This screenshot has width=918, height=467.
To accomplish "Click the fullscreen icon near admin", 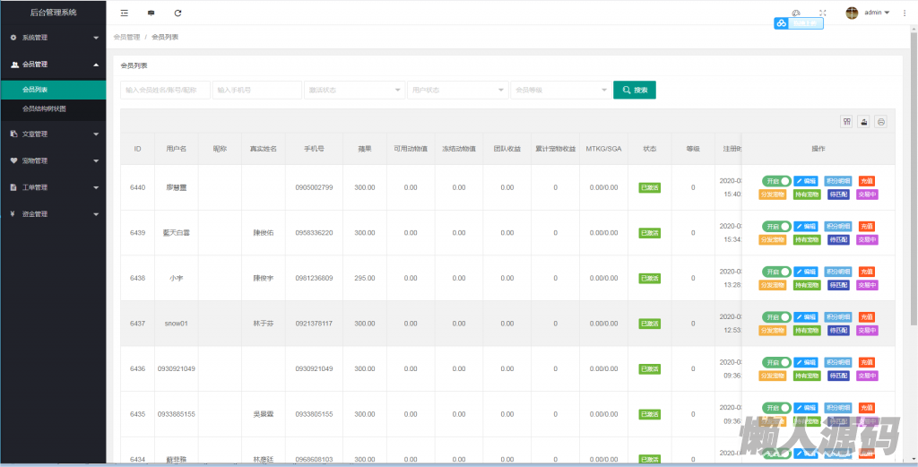I will [x=822, y=13].
